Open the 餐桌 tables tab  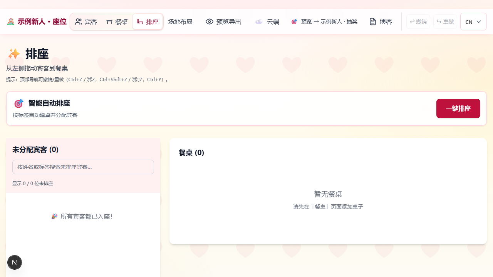(x=117, y=22)
